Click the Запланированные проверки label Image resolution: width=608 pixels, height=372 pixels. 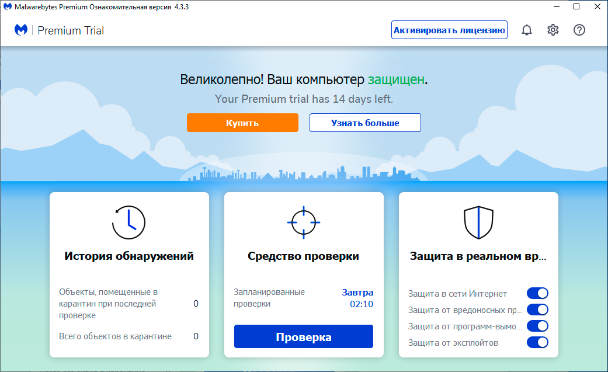pos(269,298)
